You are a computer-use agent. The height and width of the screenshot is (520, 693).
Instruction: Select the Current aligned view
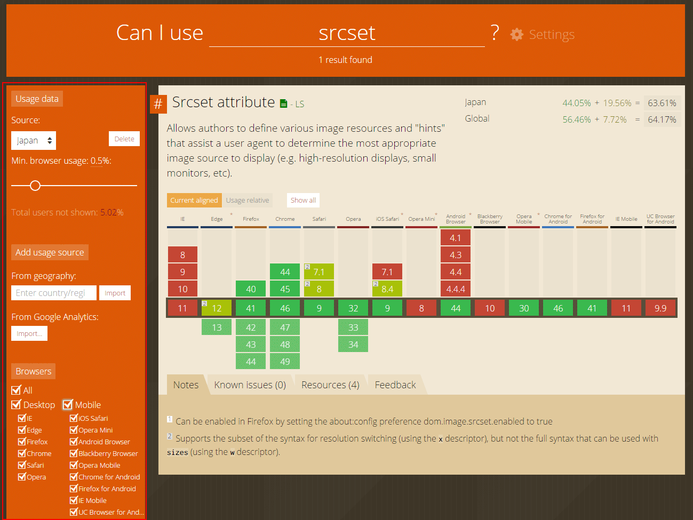point(194,200)
